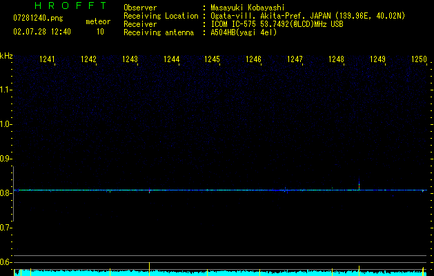Click the date stamp 02.07.28 12:40
Image resolution: width=434 pixels, height=276 pixels.
coord(42,32)
